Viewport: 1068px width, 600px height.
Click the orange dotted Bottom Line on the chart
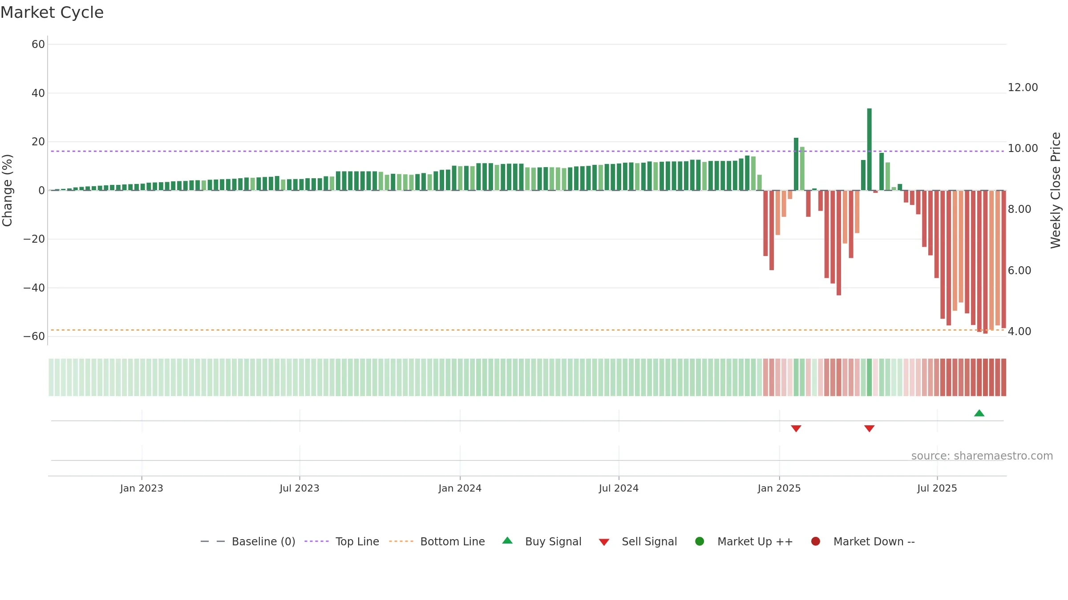click(527, 330)
